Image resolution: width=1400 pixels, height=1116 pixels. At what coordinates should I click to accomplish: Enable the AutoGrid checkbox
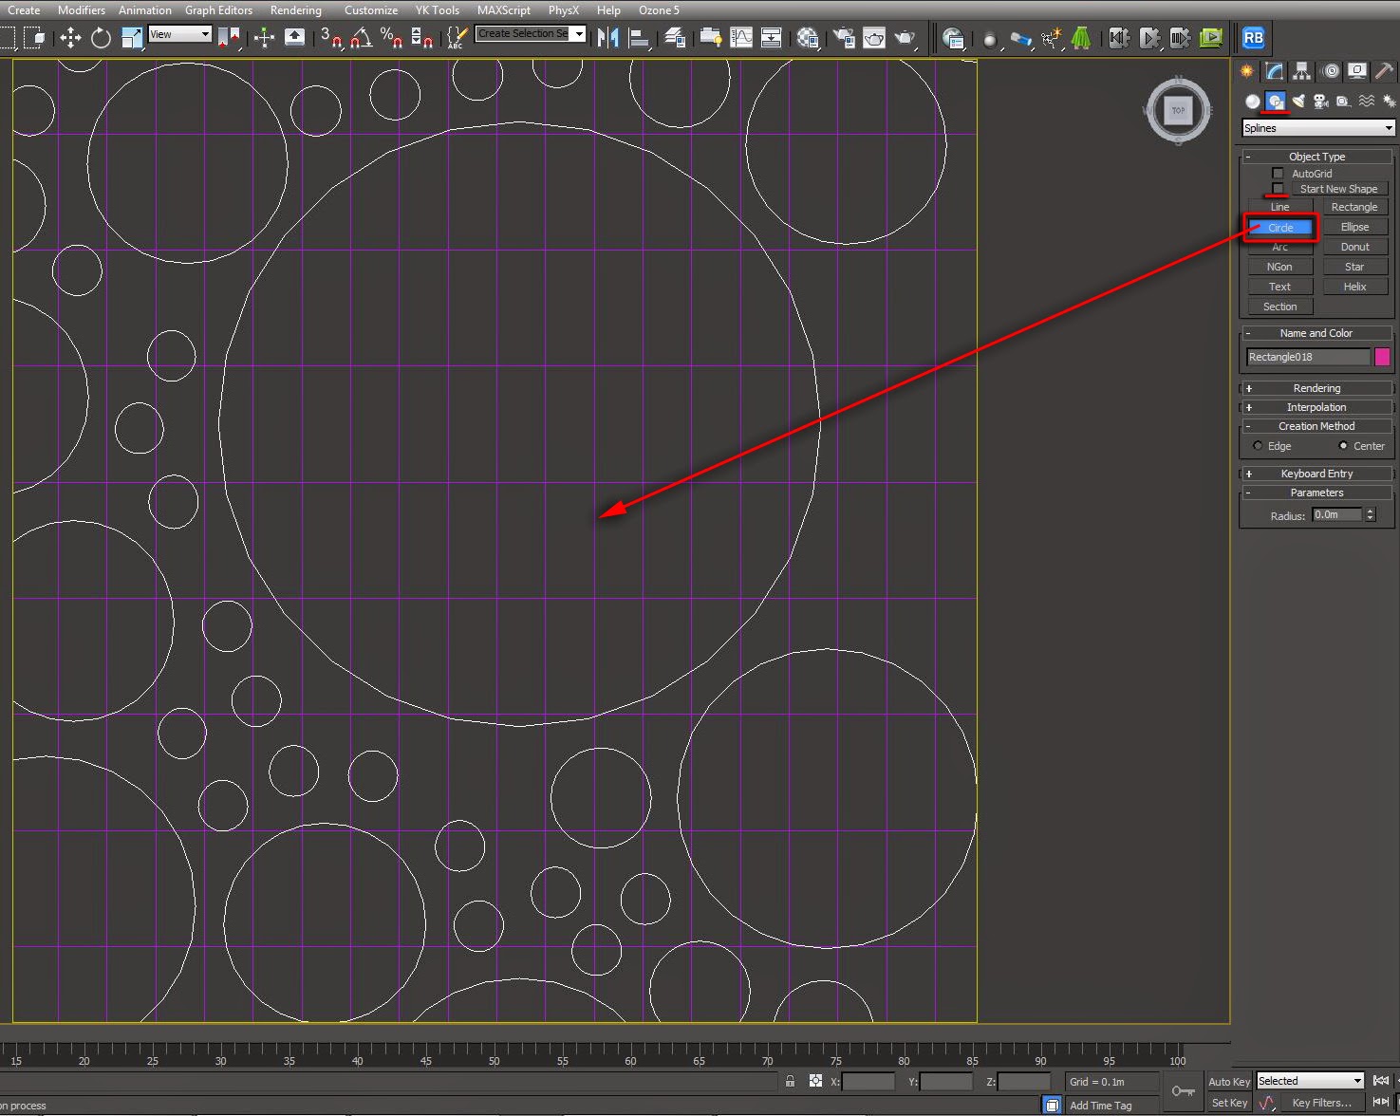(1278, 173)
